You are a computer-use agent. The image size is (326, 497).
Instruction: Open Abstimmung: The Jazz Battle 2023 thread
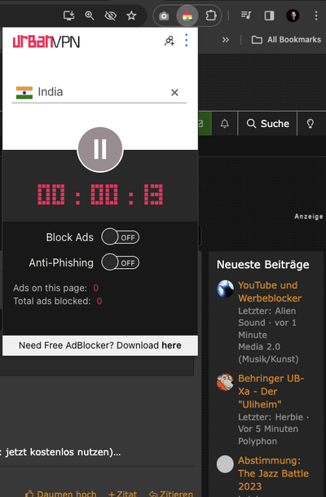tap(273, 473)
